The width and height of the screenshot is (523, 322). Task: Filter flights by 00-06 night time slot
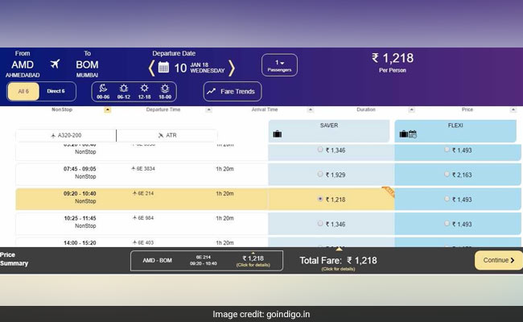click(103, 92)
